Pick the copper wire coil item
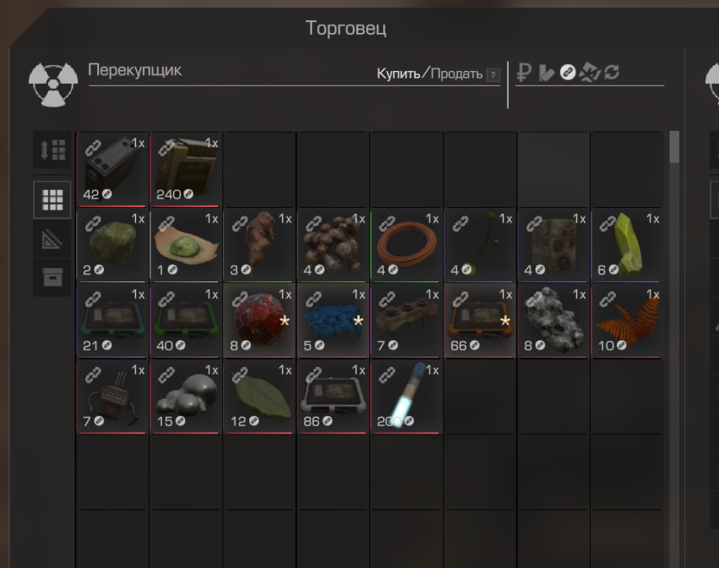Viewport: 719px width, 568px height. 406,245
